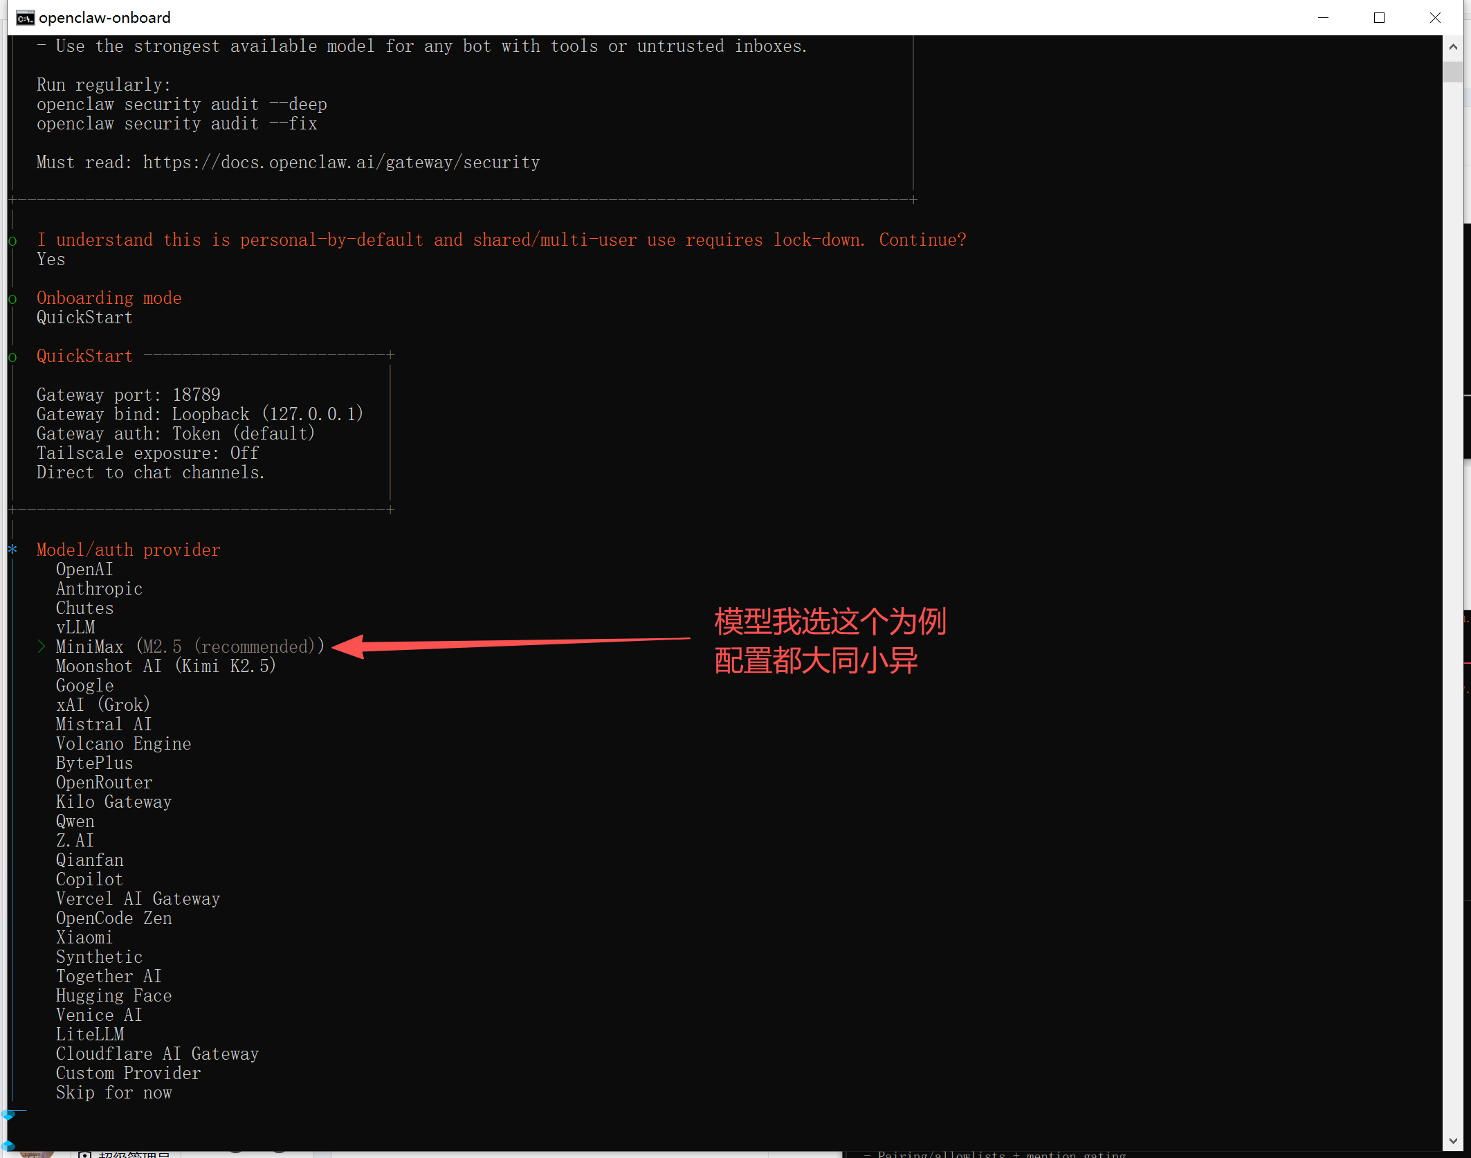Screen dimensions: 1471x1158
Task: Click the openclaw-onboard console window icon
Action: [25, 18]
